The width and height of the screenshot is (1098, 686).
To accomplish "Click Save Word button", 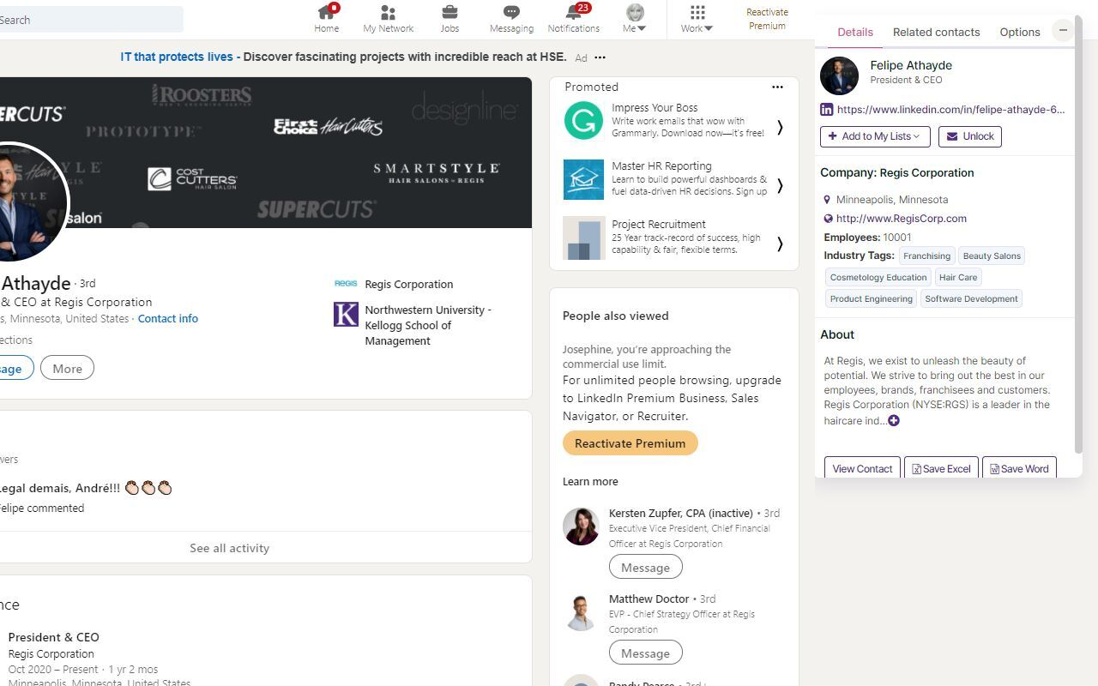I will (x=1019, y=468).
